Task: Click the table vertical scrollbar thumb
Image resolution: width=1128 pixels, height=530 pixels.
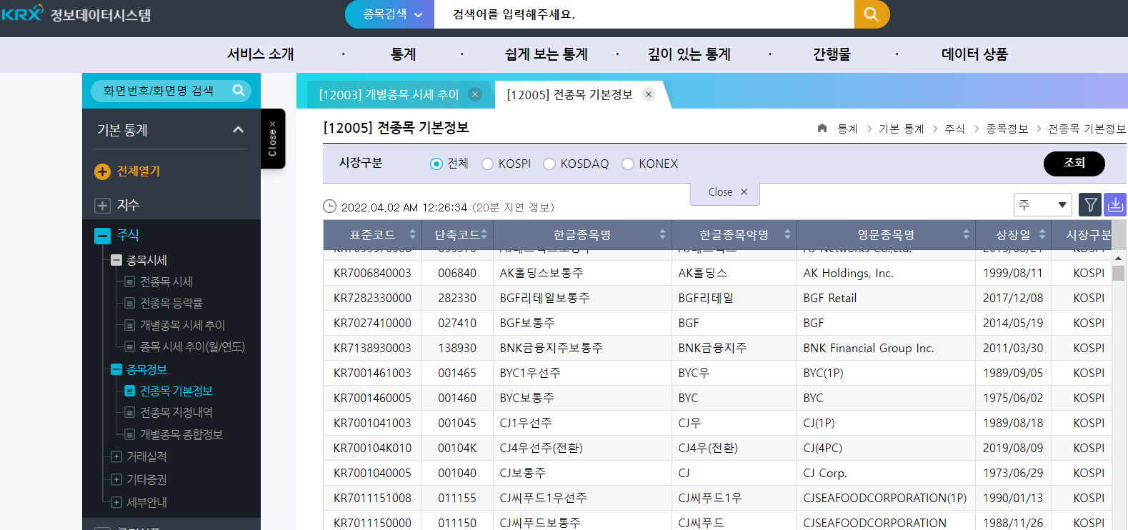Action: (1119, 273)
